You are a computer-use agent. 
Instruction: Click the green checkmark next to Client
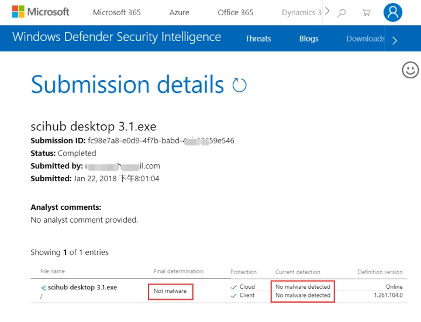[x=233, y=296]
